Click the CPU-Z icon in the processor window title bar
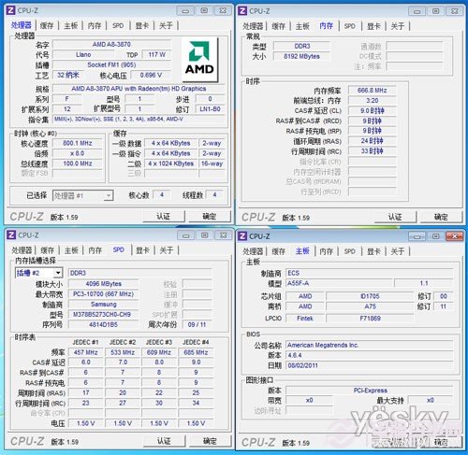The image size is (468, 455). coord(10,10)
